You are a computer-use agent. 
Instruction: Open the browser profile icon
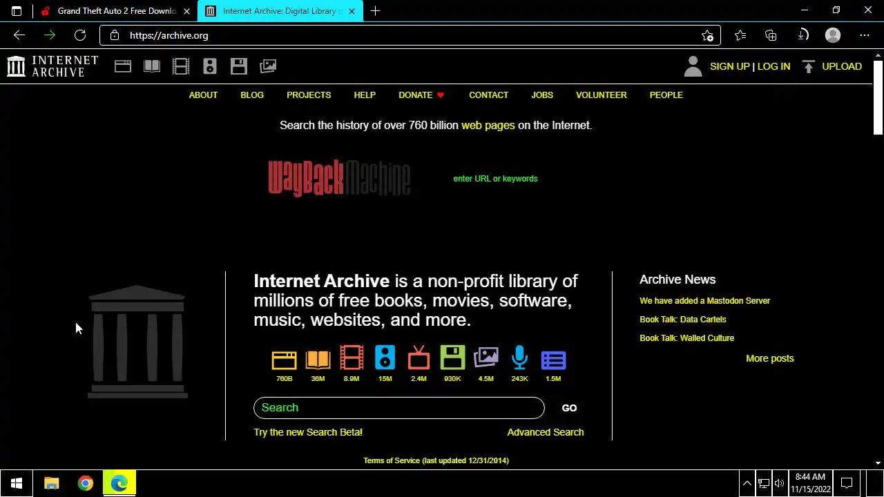pyautogui.click(x=833, y=35)
